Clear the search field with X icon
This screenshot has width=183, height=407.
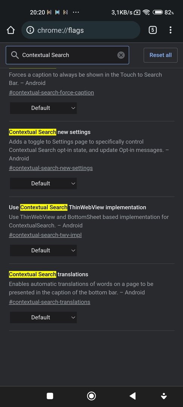121,55
